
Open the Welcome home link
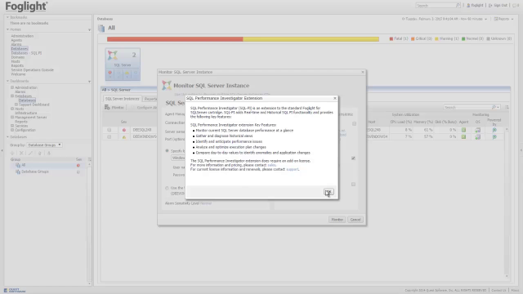(x=18, y=74)
